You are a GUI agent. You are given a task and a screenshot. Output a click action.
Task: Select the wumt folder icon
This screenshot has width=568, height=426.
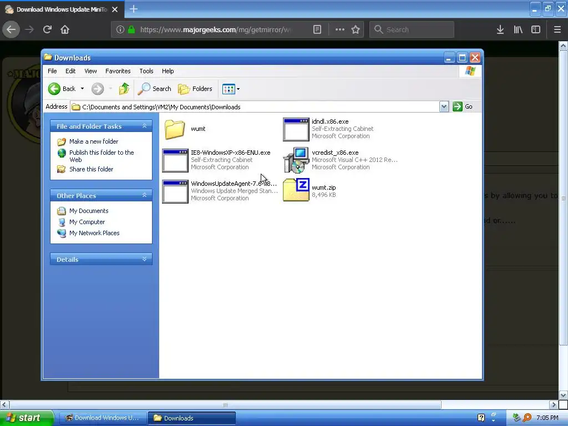coord(175,129)
